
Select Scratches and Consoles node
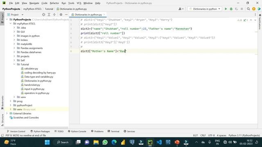26,118
